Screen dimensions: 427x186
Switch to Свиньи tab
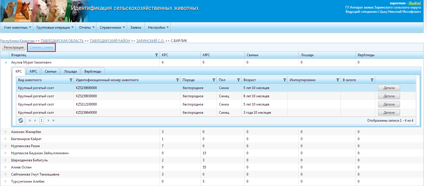(x=50, y=71)
